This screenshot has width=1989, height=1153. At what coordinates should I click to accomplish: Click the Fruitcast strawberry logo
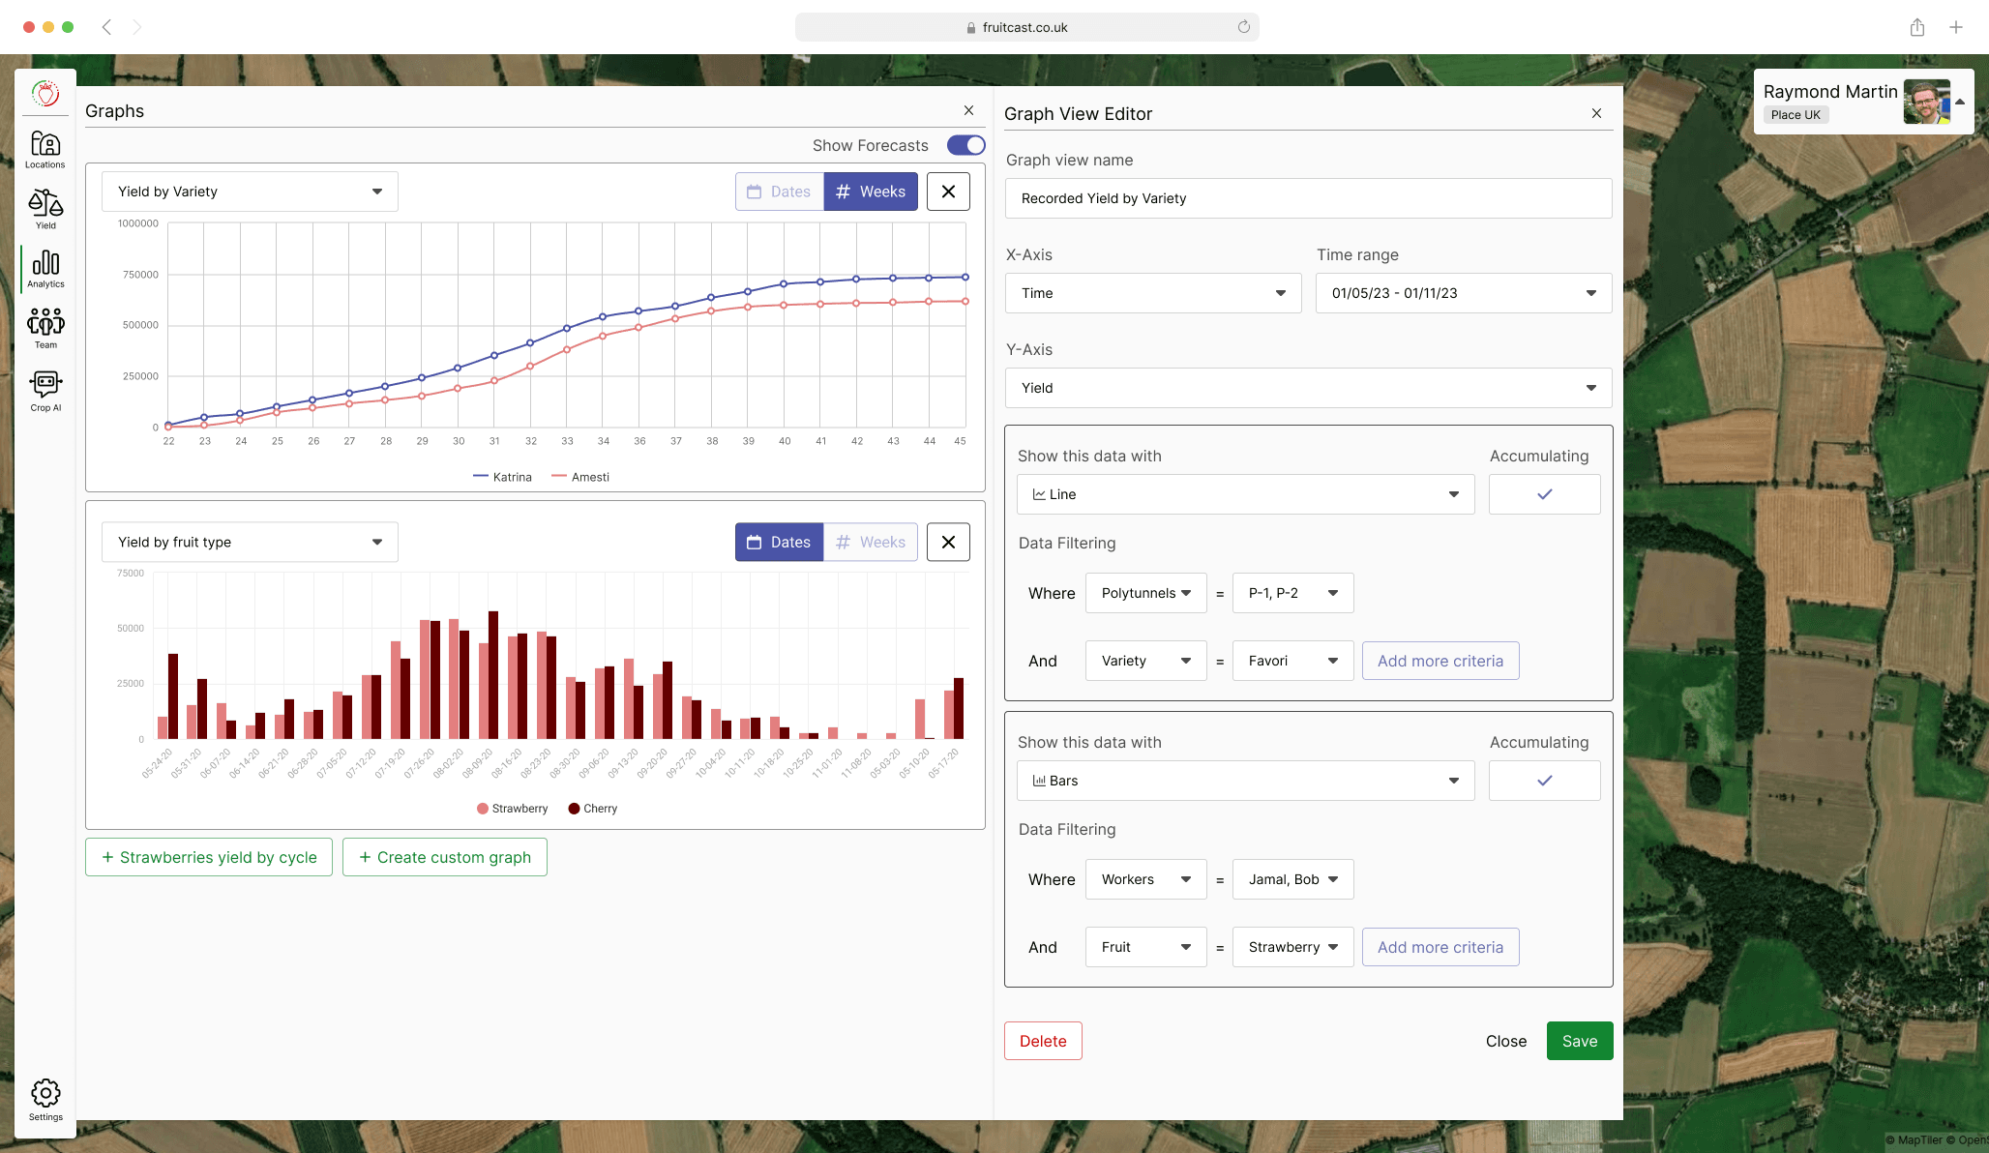[x=45, y=94]
